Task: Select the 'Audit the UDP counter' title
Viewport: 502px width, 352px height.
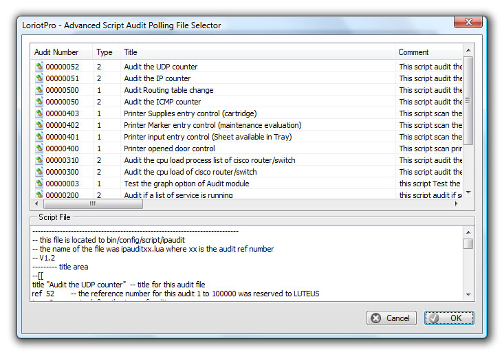Action: pyautogui.click(x=161, y=67)
